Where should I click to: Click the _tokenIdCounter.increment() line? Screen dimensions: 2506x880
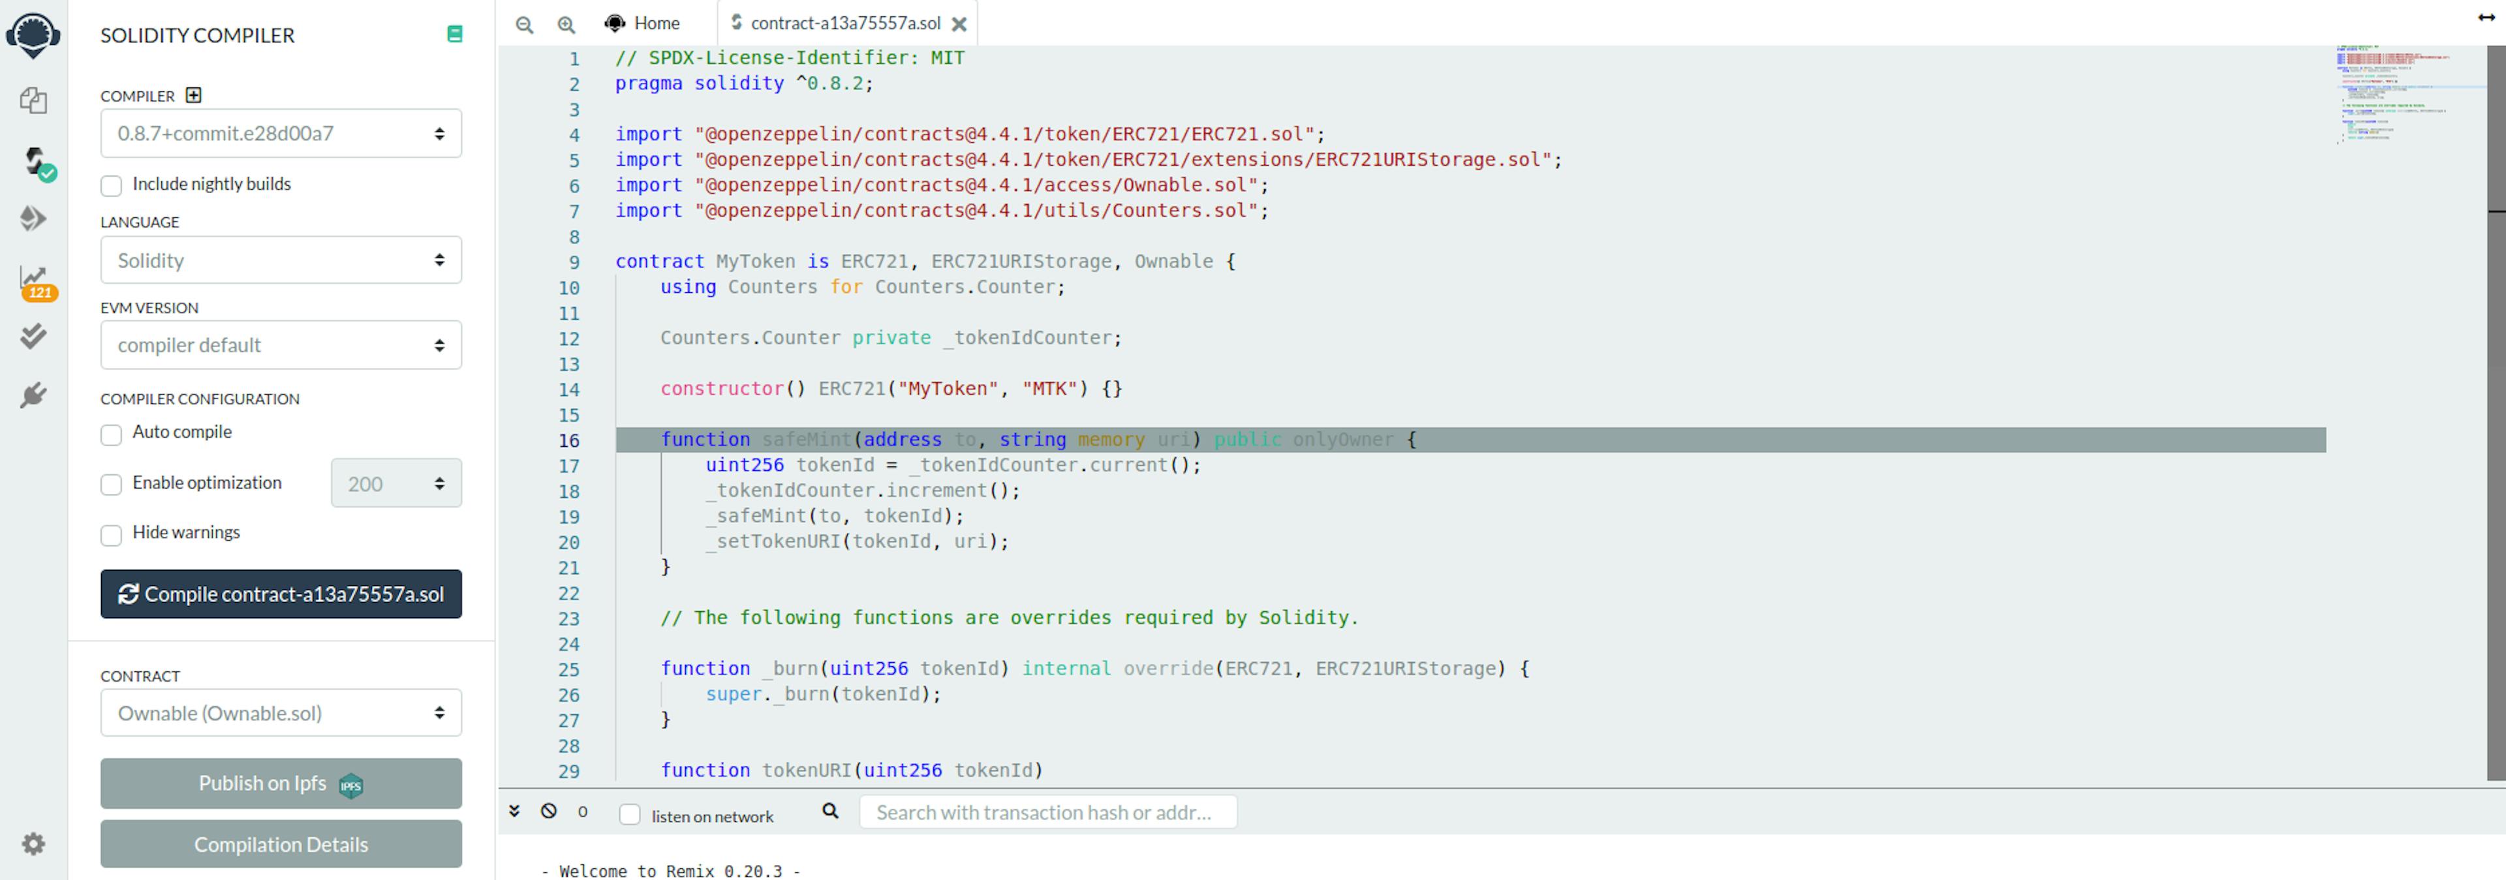863,490
